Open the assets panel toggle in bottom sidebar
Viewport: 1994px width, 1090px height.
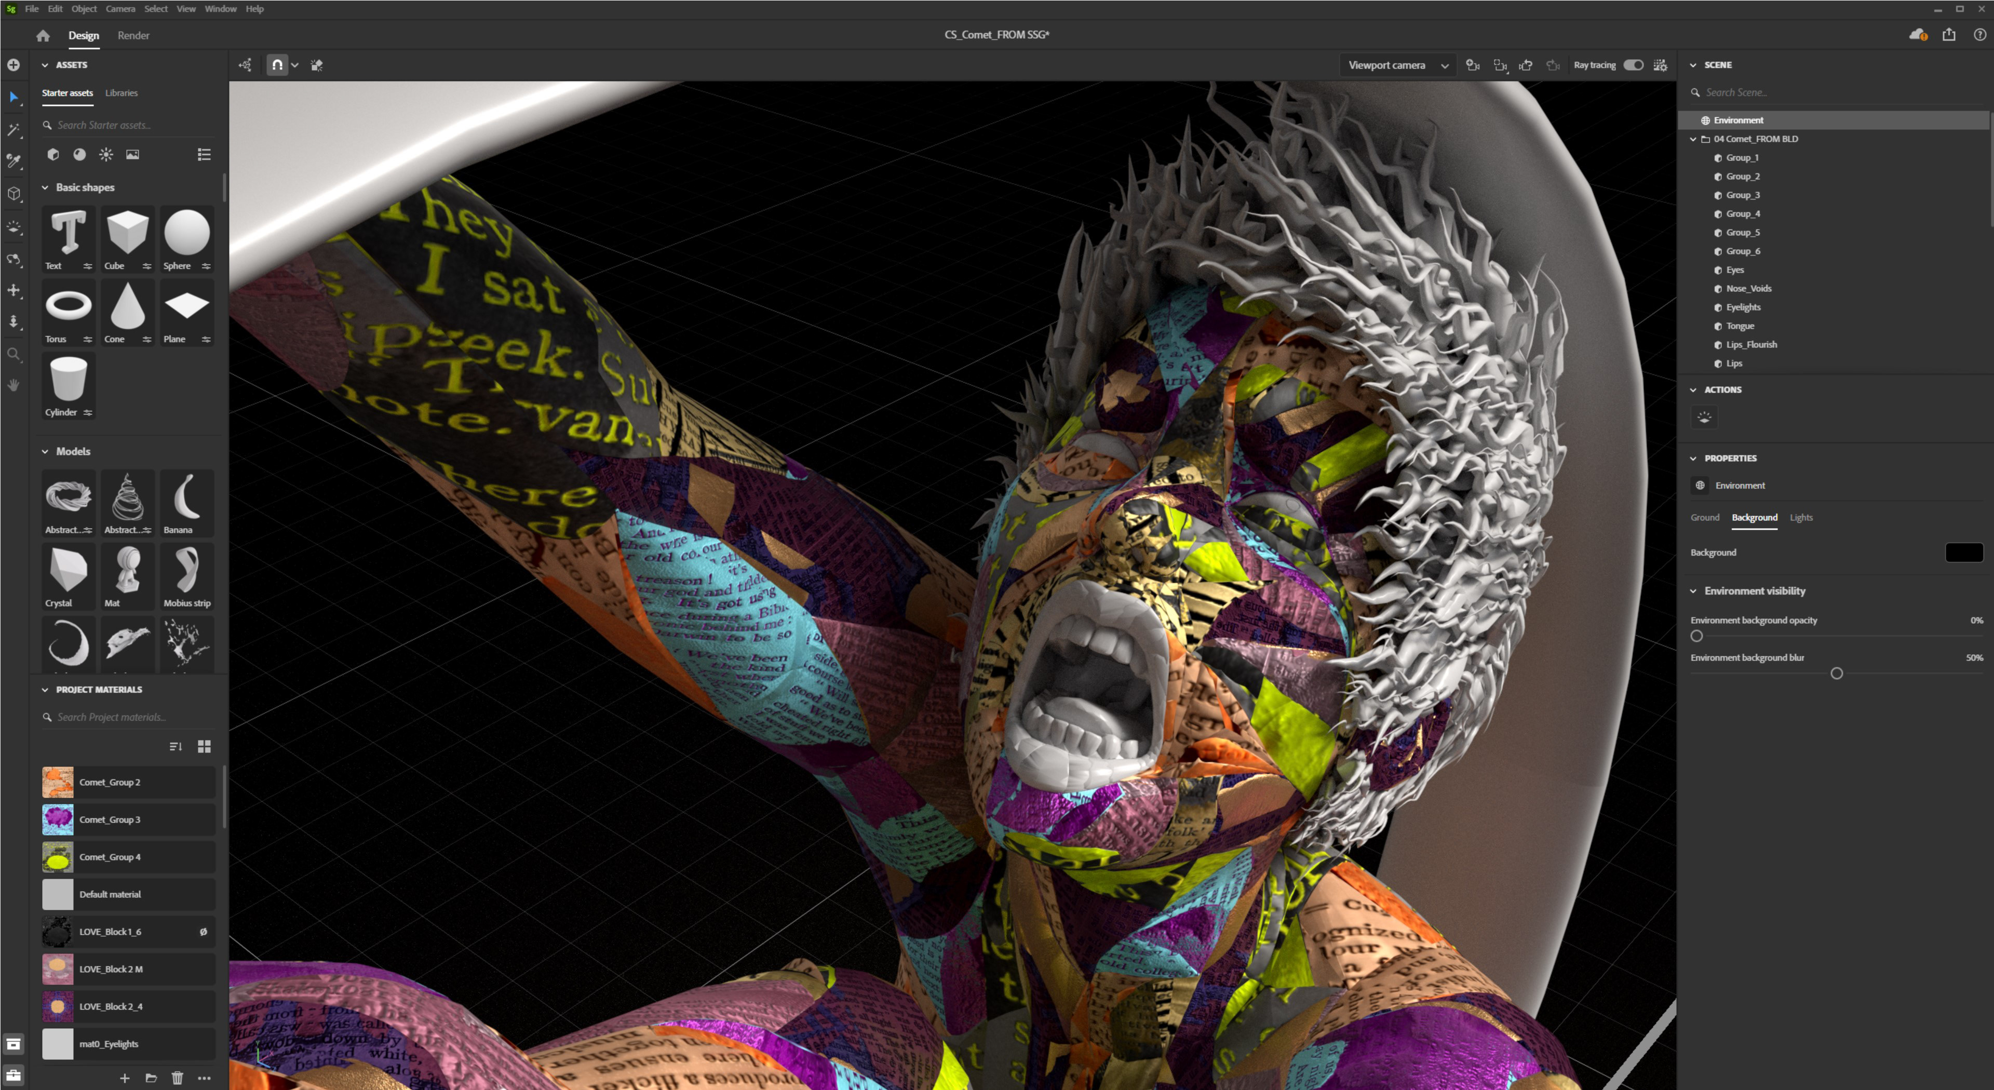click(x=13, y=1044)
